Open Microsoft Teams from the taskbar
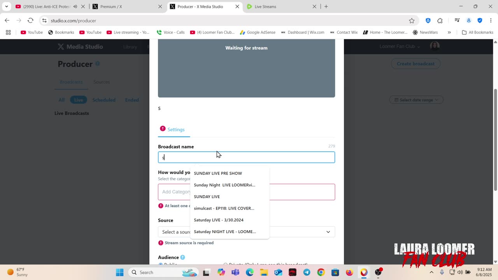Viewport: 498px width, 280px height. point(235,272)
